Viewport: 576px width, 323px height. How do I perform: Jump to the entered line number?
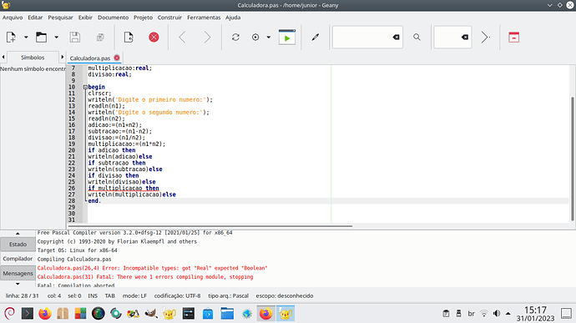point(486,37)
